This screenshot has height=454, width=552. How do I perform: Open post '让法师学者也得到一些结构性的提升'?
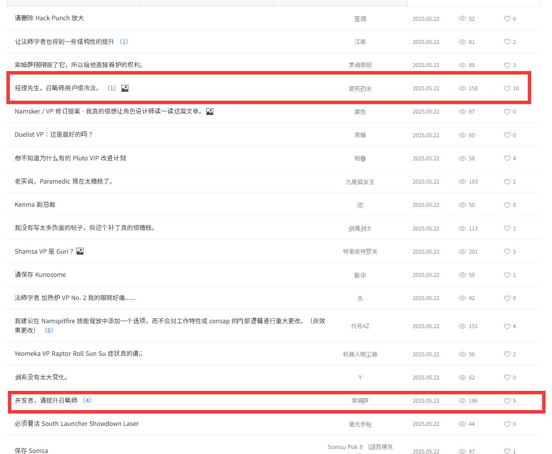click(x=64, y=41)
